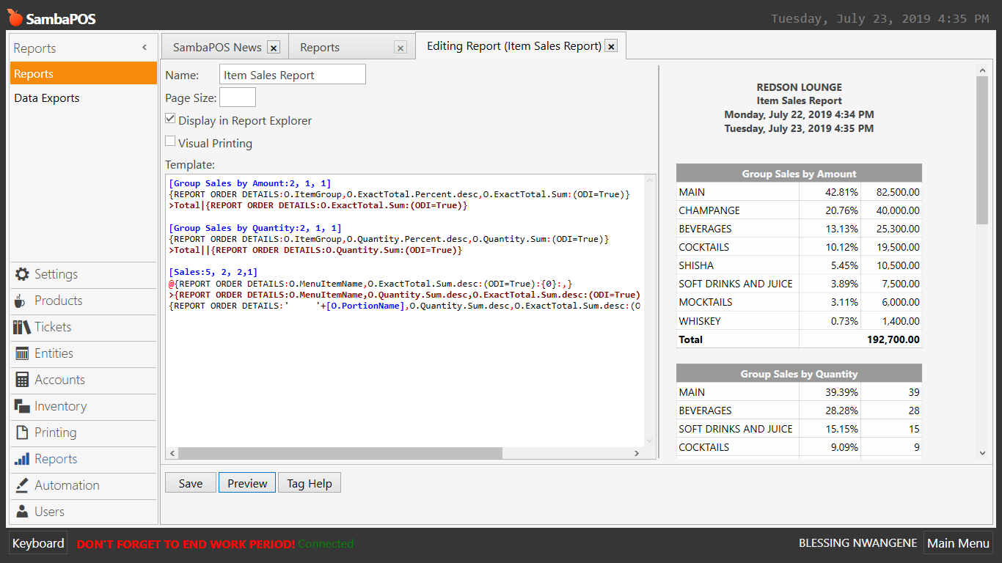Screen dimensions: 1002x563
Task: Select Reports in the left list
Action: 84,73
